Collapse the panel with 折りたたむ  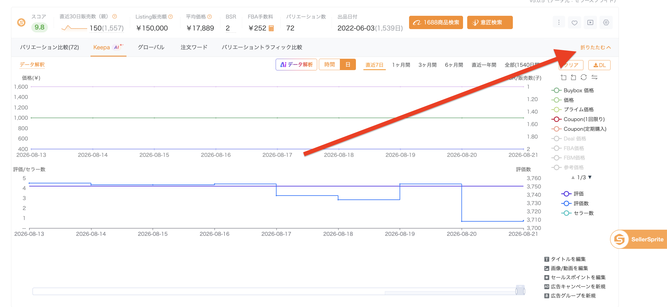click(596, 47)
